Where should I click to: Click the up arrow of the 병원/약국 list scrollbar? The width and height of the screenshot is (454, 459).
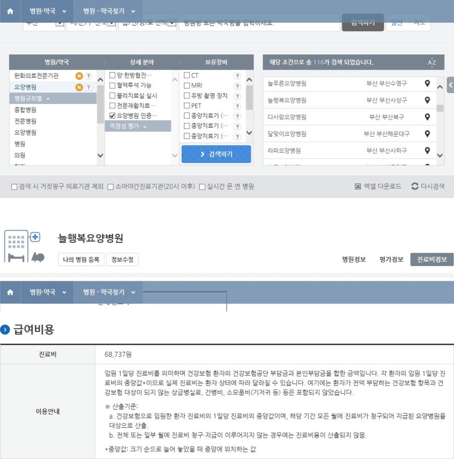[x=100, y=79]
